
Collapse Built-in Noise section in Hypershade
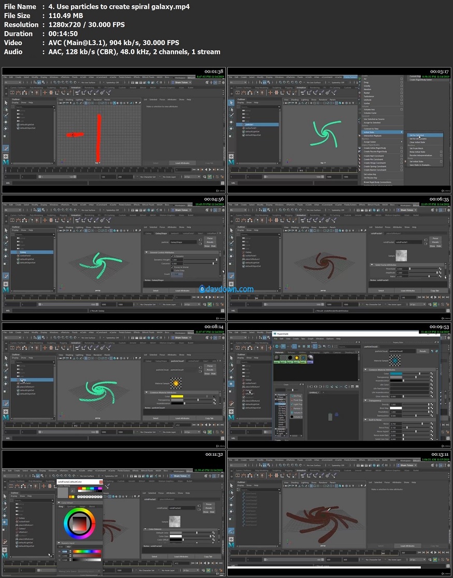(x=366, y=420)
